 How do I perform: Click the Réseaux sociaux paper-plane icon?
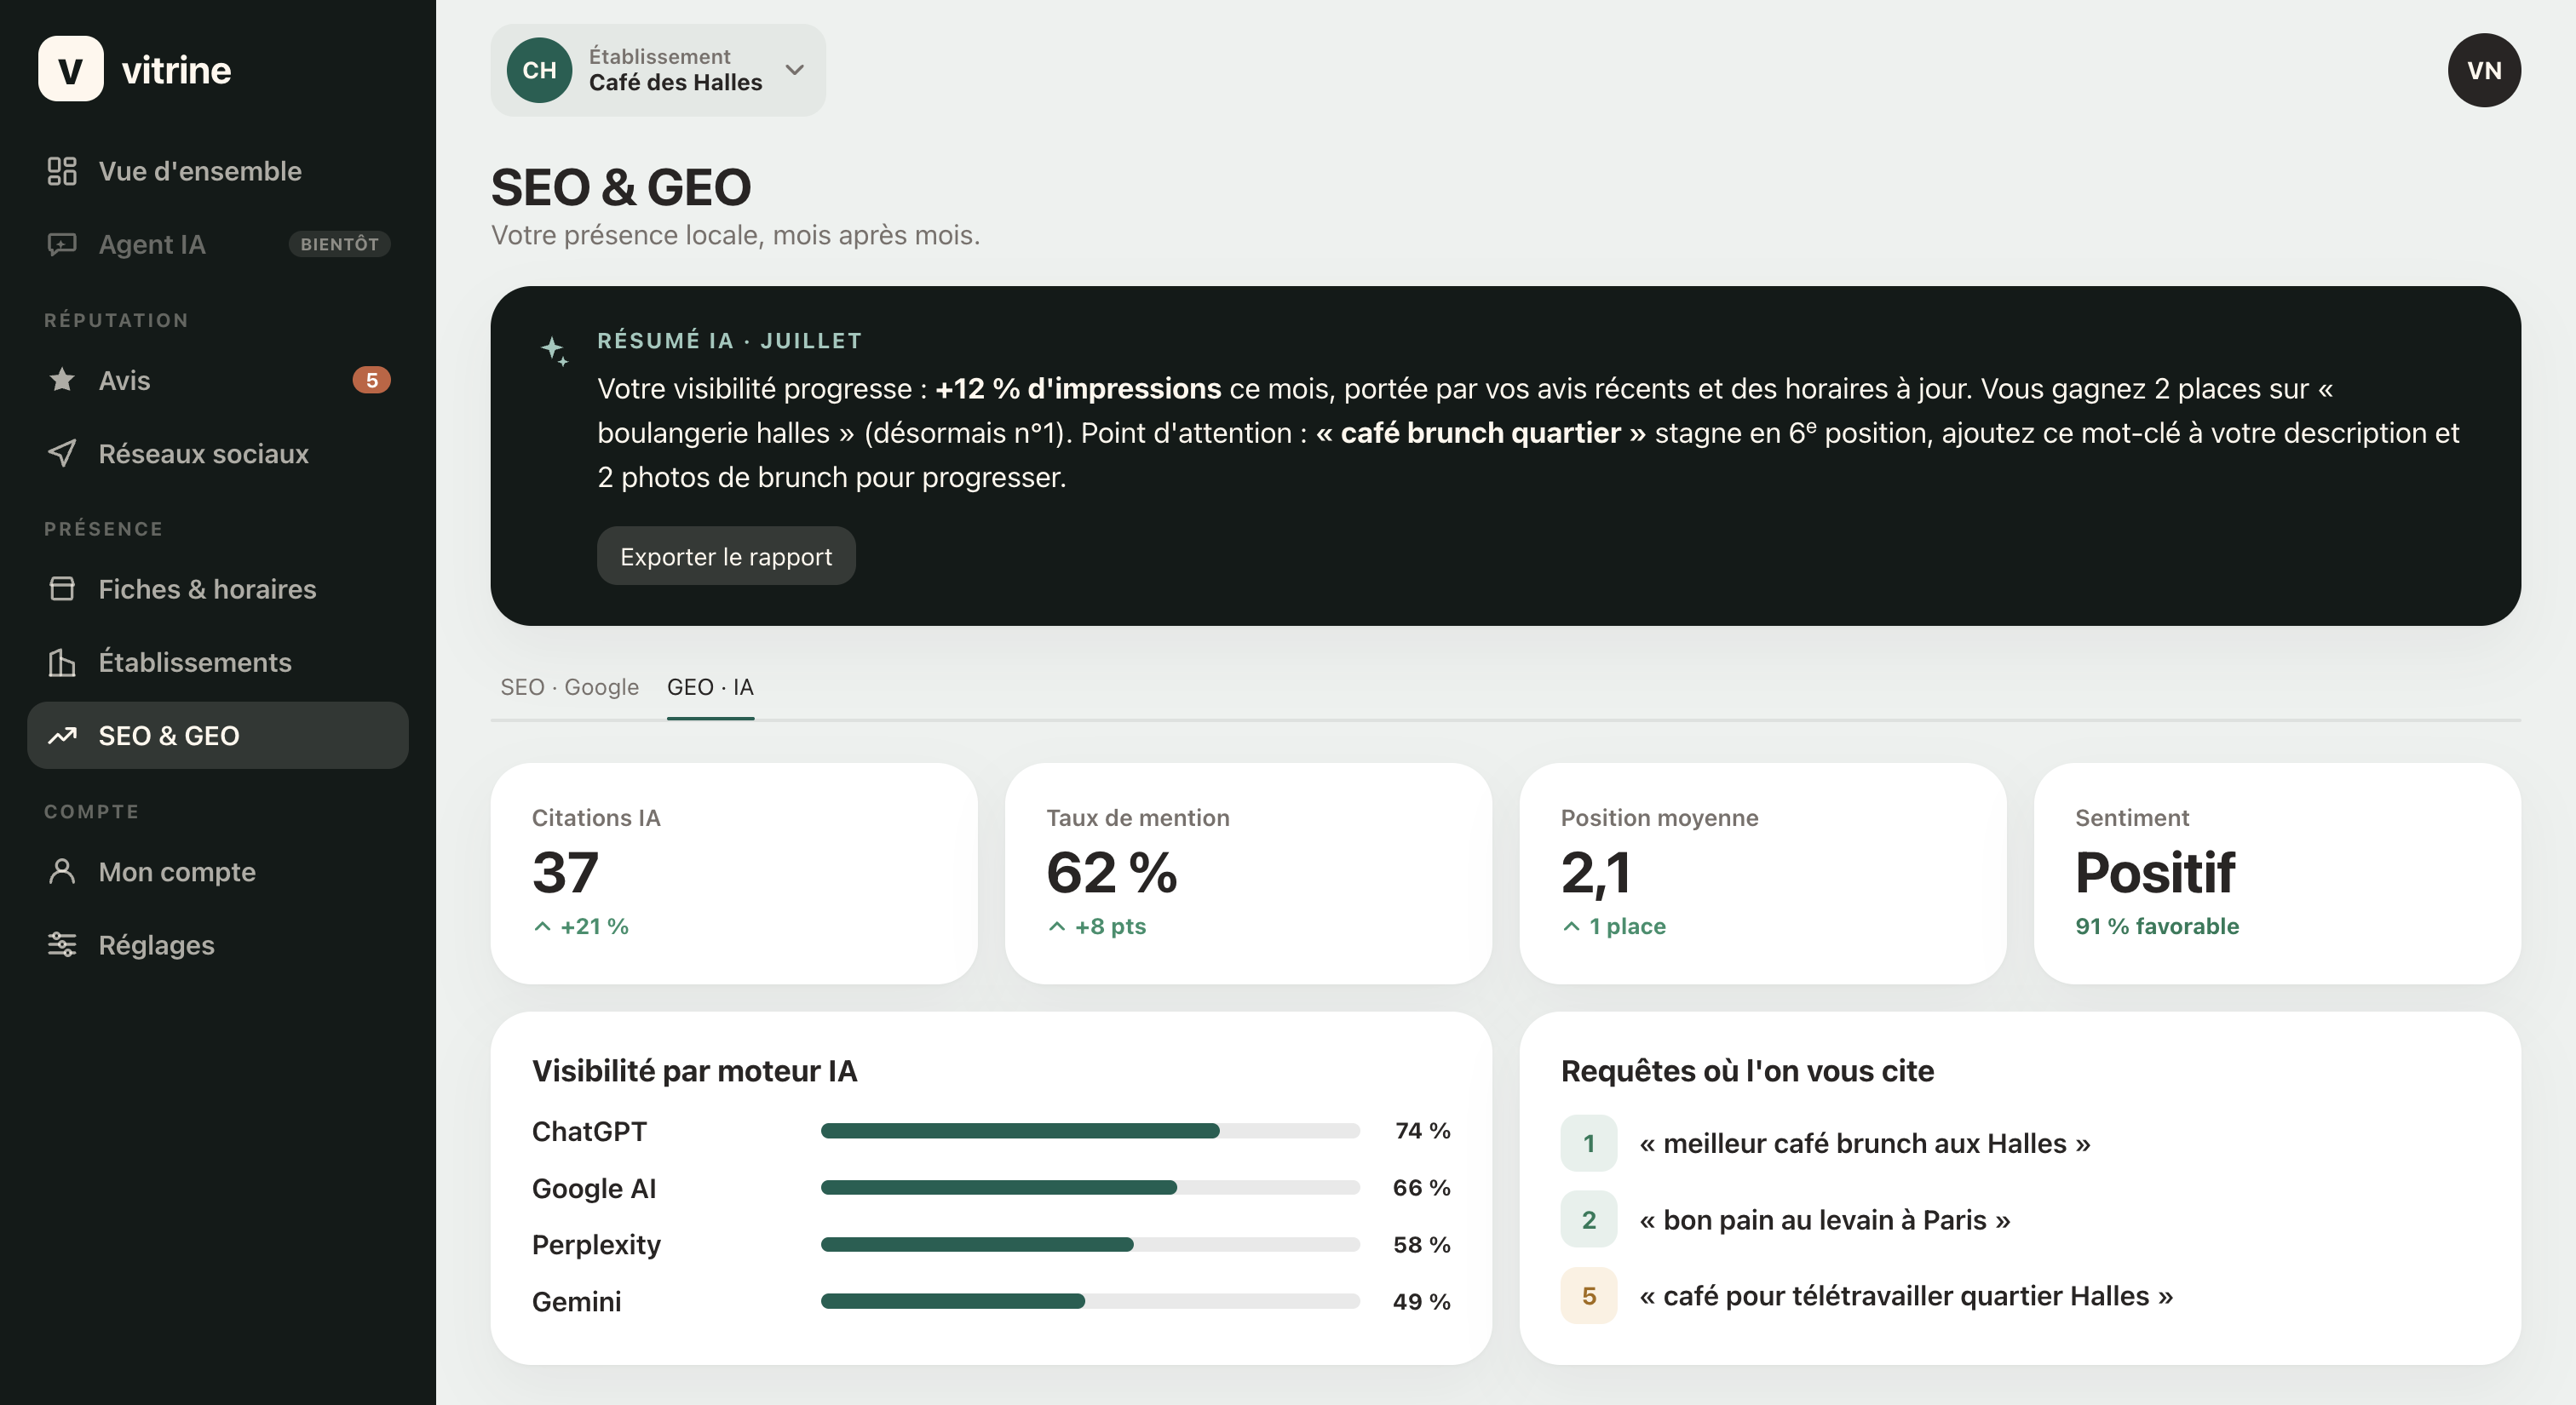click(x=62, y=453)
